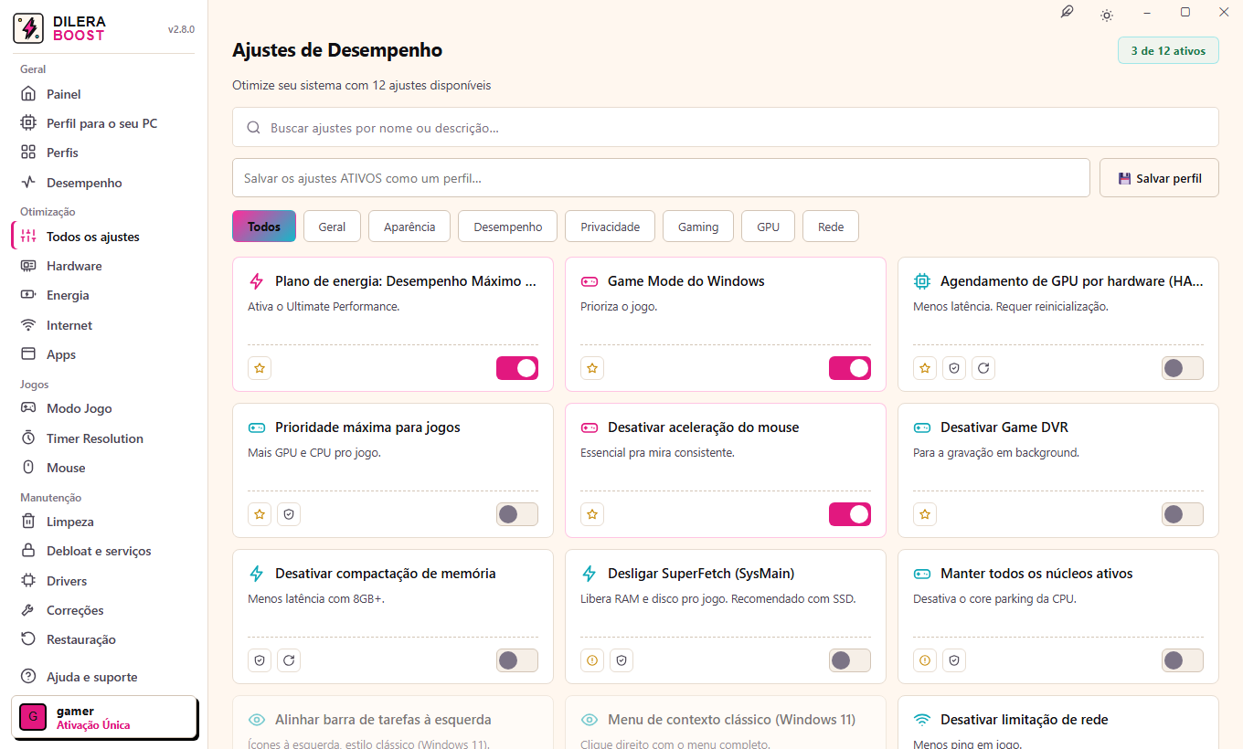Viewport: 1243px width, 749px height.
Task: Click the Salvar perfil button
Action: [1159, 178]
